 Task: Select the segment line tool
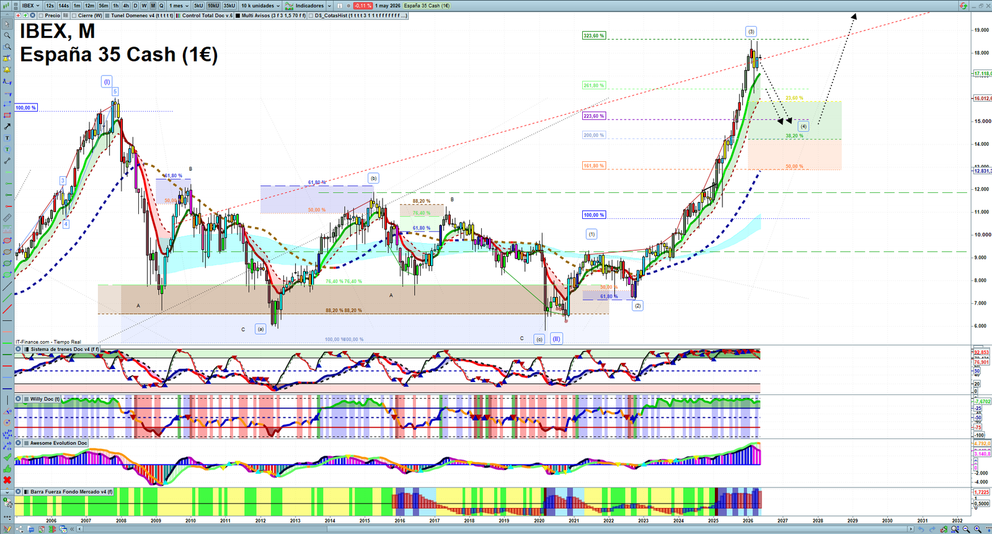click(x=7, y=161)
